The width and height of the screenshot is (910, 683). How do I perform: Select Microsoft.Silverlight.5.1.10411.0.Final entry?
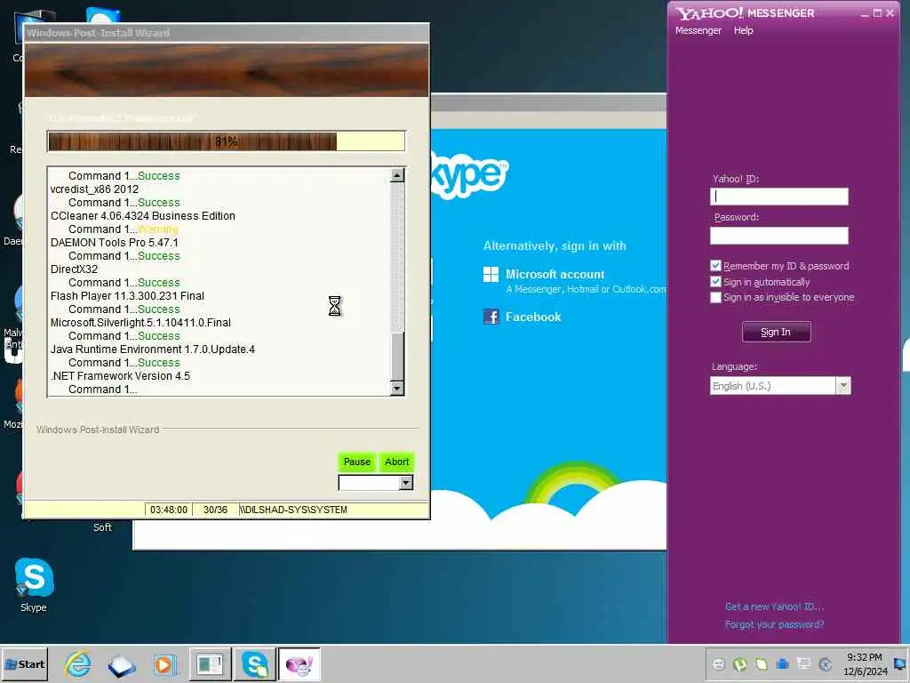point(140,323)
